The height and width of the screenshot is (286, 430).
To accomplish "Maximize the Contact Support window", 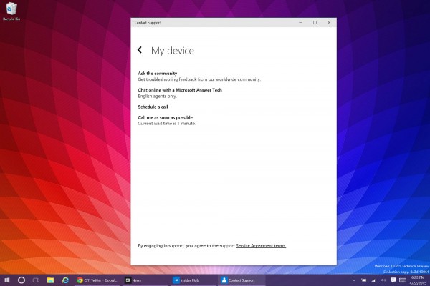I will pyautogui.click(x=315, y=23).
